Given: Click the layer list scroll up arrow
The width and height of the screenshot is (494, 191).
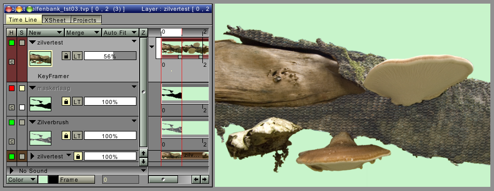Looking at the screenshot, I should point(143,153).
